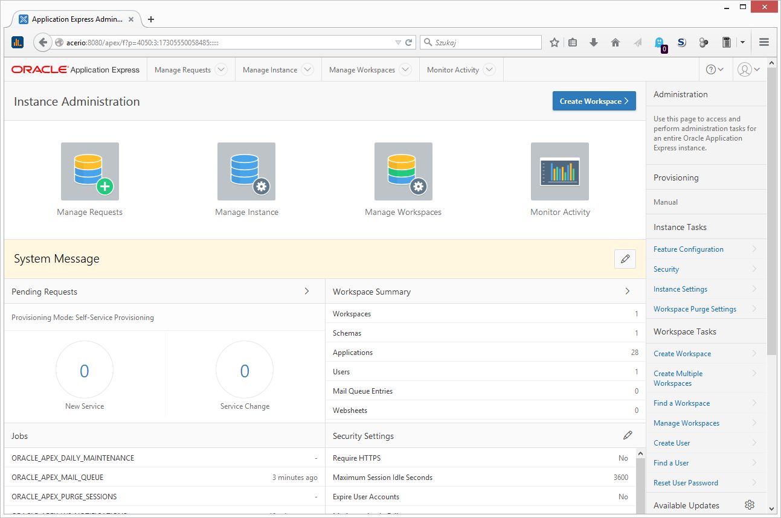Viewport: 781px width, 518px height.
Task: Open the browser hamburger menu
Action: 764,42
